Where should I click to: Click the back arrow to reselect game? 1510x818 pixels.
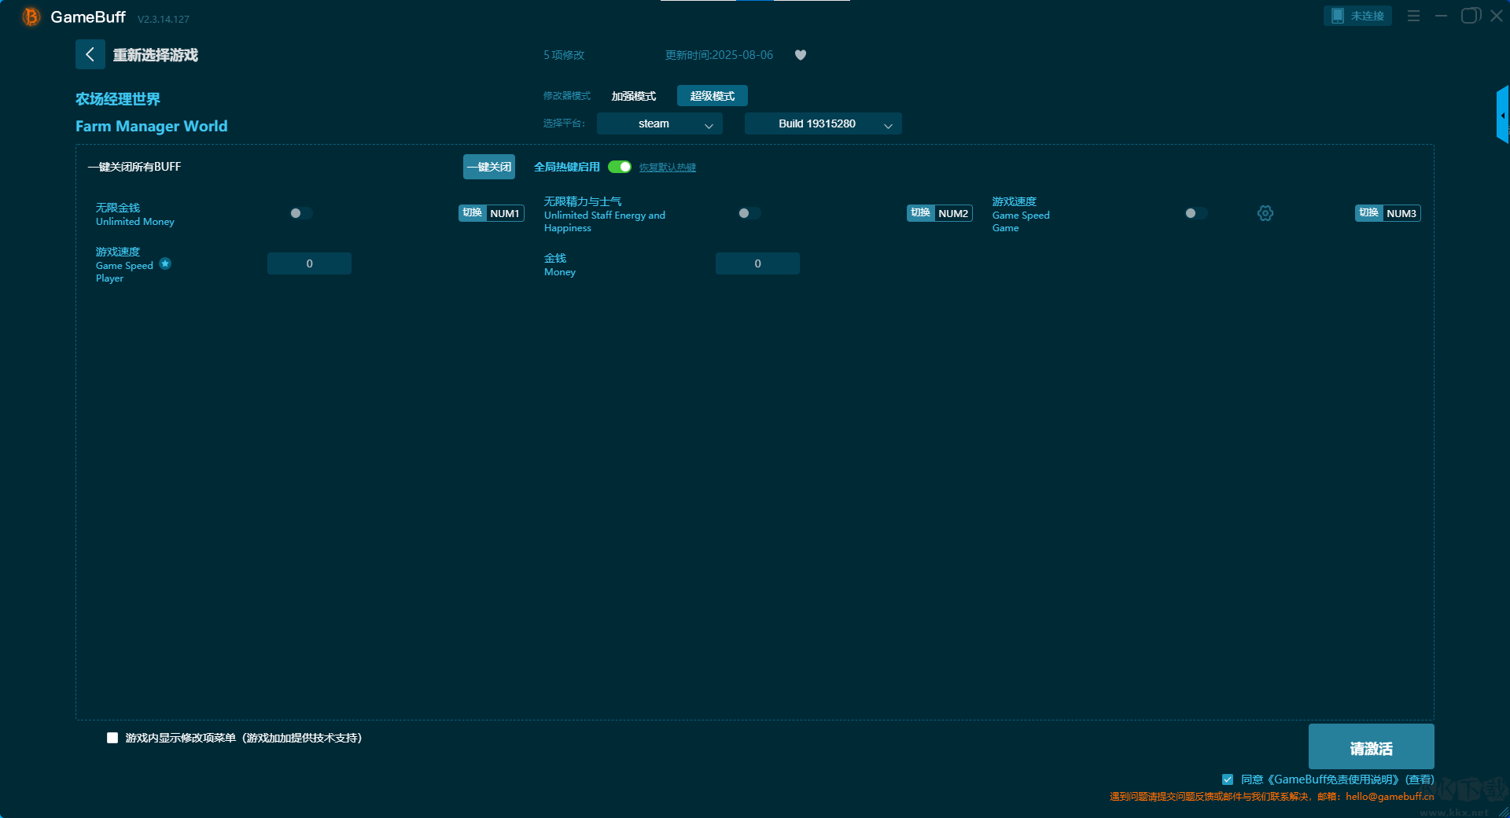(x=90, y=54)
